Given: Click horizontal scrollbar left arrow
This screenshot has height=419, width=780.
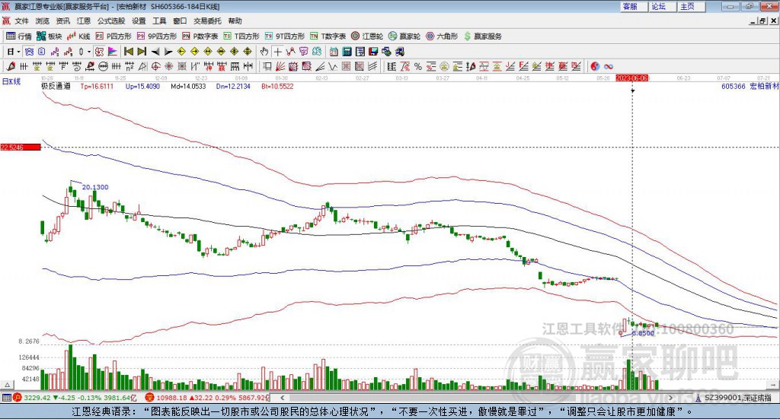Looking at the screenshot, I should click(x=283, y=398).
